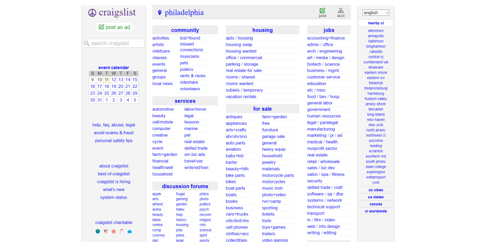Screen dimensions: 483x242
Task: Expand the cl worldwide section
Action: tap(376, 211)
